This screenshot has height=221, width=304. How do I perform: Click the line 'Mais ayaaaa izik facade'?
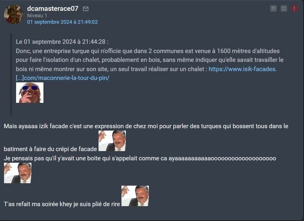146,126
